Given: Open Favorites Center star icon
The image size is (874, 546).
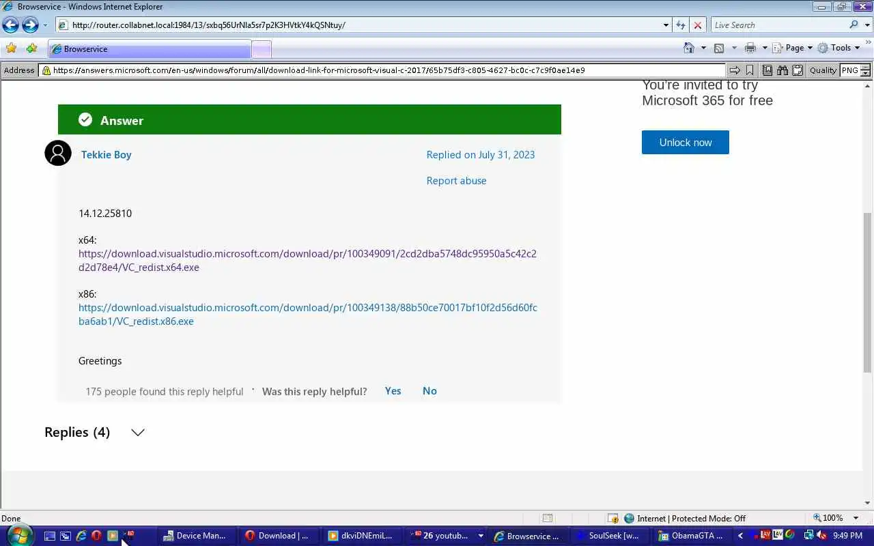Looking at the screenshot, I should tap(11, 48).
